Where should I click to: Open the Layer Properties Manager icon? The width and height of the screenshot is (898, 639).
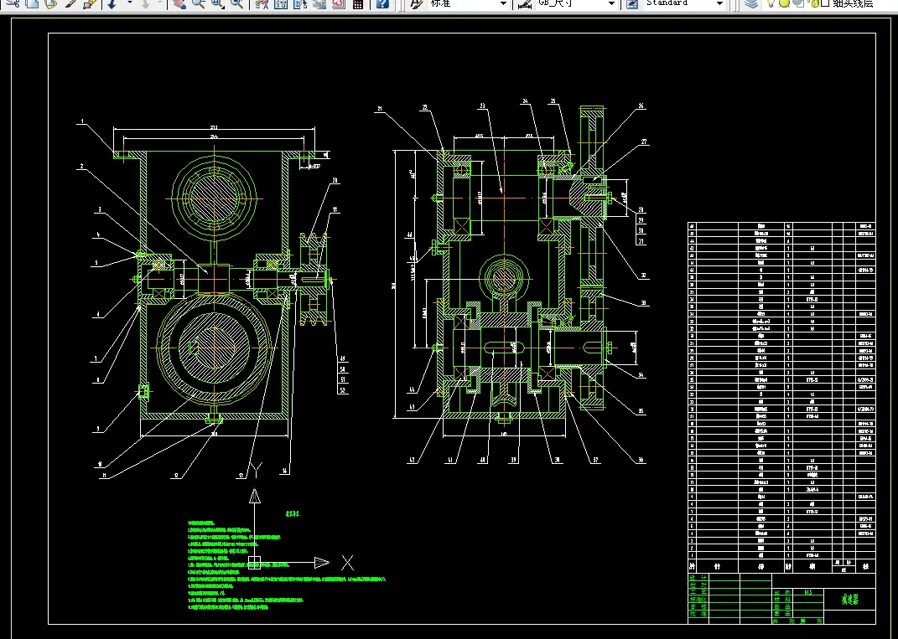(x=751, y=3)
